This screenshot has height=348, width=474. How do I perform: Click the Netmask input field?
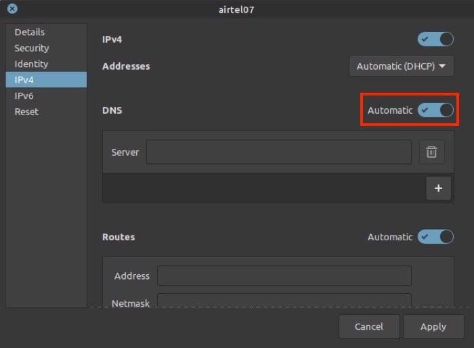point(284,301)
